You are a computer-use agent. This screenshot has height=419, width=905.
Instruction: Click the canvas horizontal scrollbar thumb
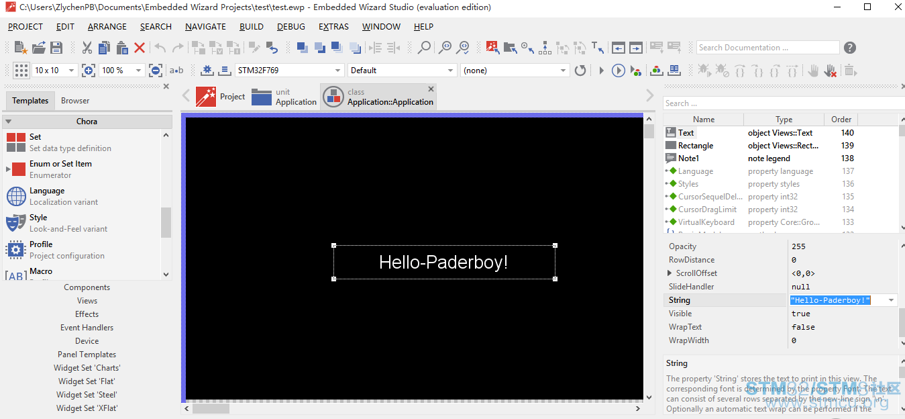coord(211,408)
